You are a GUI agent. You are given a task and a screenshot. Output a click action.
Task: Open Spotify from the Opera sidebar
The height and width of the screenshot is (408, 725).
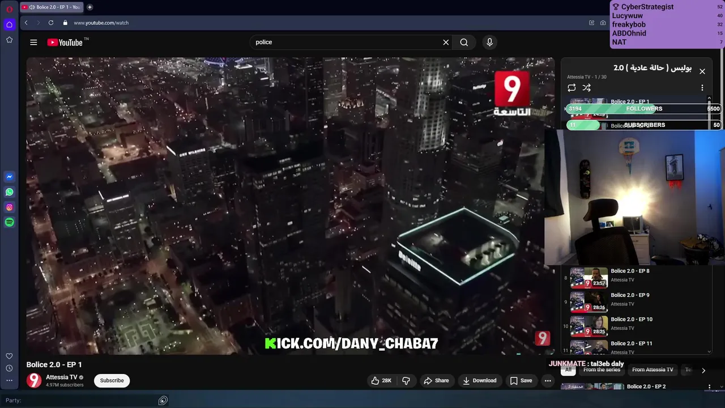9,223
